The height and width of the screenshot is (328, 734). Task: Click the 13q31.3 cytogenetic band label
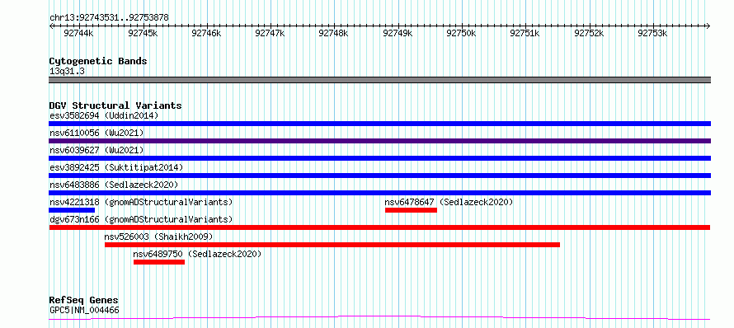coord(67,72)
